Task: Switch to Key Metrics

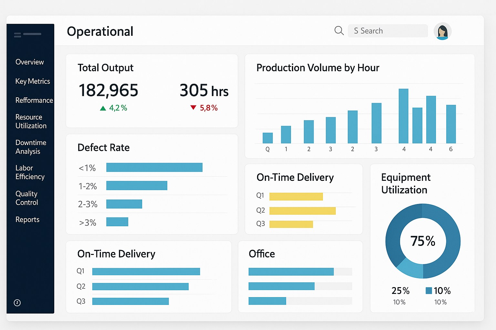Action: coord(33,81)
